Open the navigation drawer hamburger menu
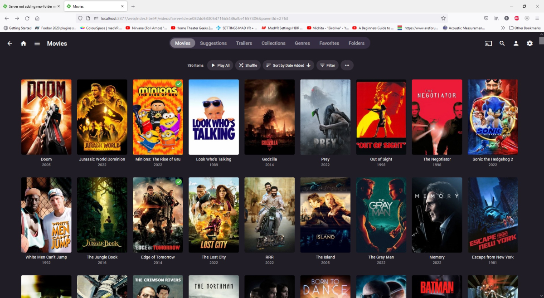The image size is (544, 298). pos(37,43)
